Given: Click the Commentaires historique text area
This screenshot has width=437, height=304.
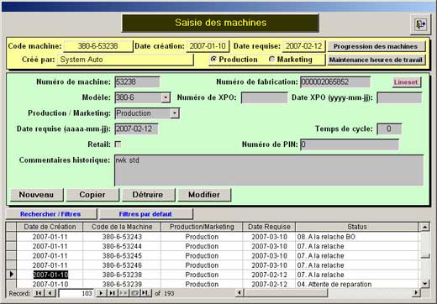Looking at the screenshot, I should tap(269, 170).
